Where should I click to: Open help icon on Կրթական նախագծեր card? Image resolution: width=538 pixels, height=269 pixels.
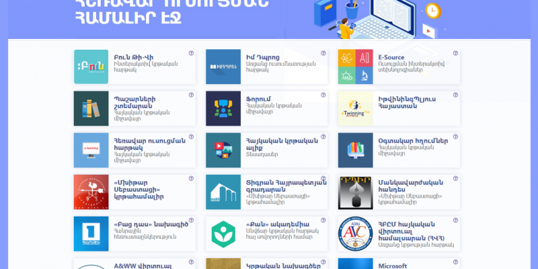point(323,262)
